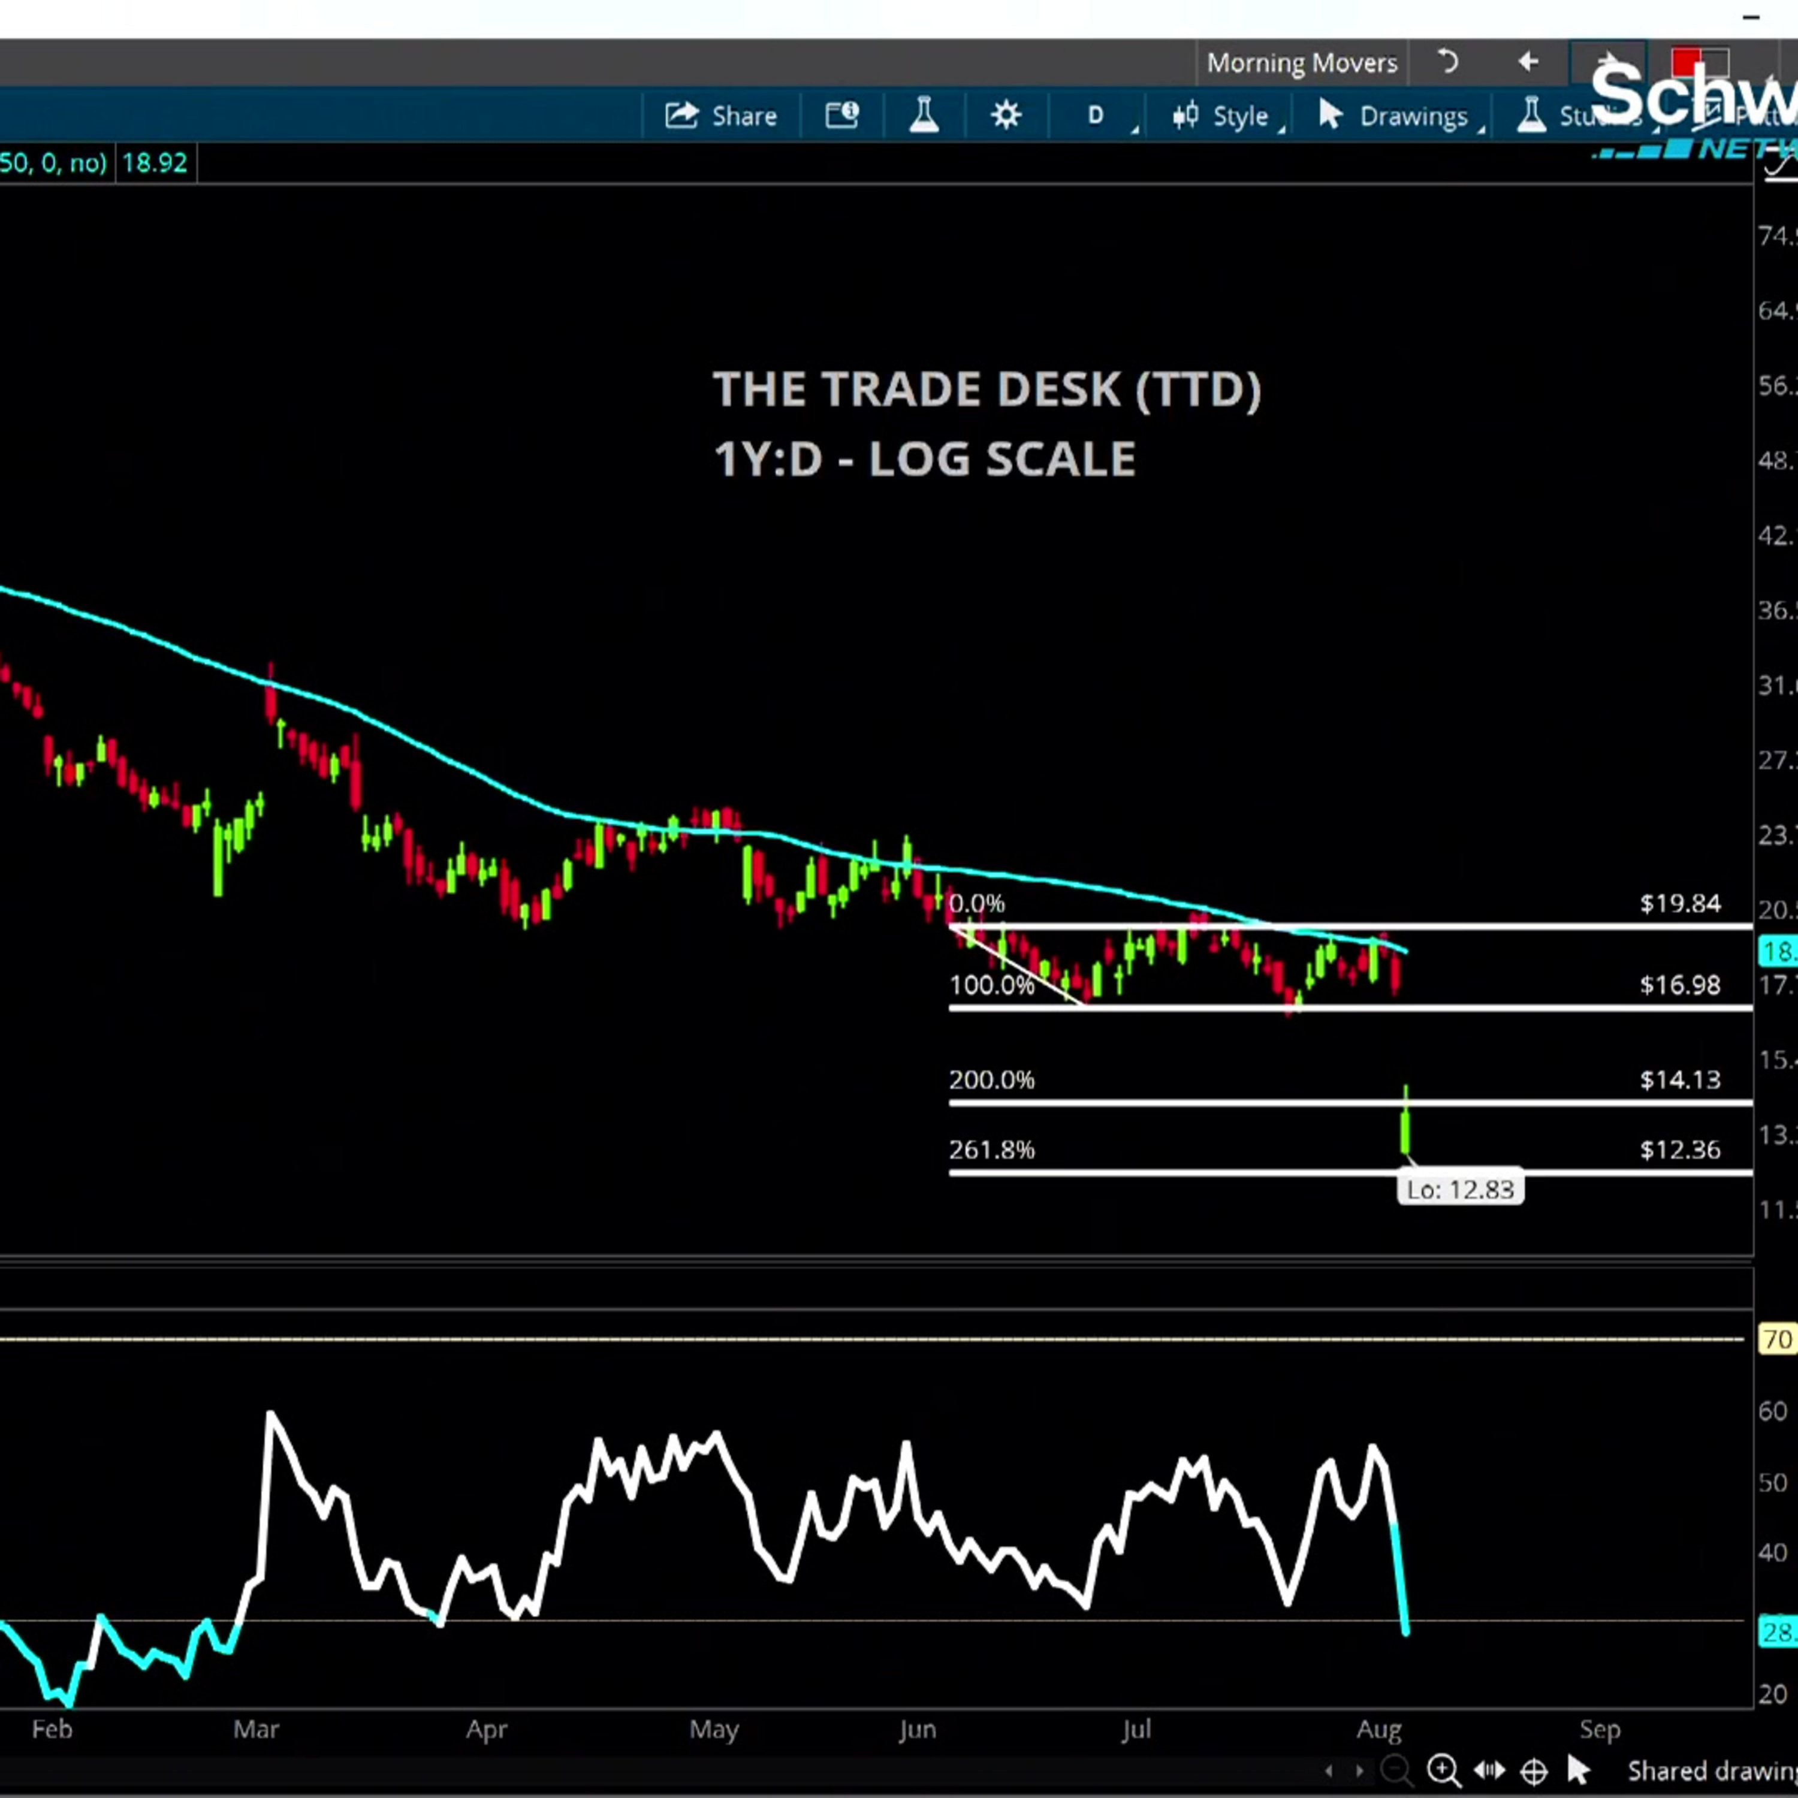
Task: Click the last green candle above Lo bubble
Action: click(1405, 1121)
